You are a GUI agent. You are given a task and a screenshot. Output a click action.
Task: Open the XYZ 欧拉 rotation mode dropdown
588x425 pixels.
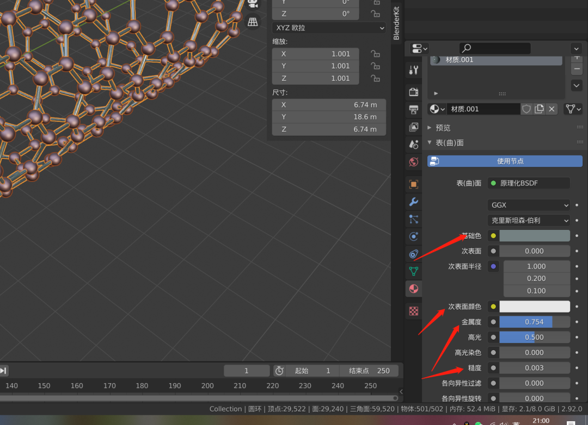pos(329,28)
